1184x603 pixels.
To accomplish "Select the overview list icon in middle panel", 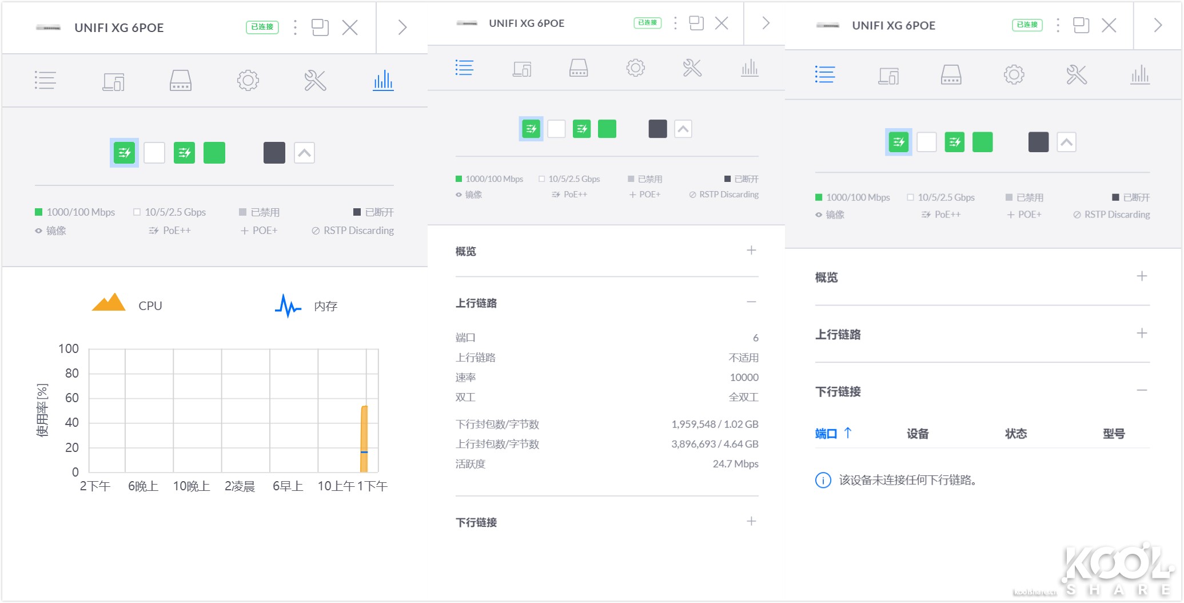I will [465, 68].
